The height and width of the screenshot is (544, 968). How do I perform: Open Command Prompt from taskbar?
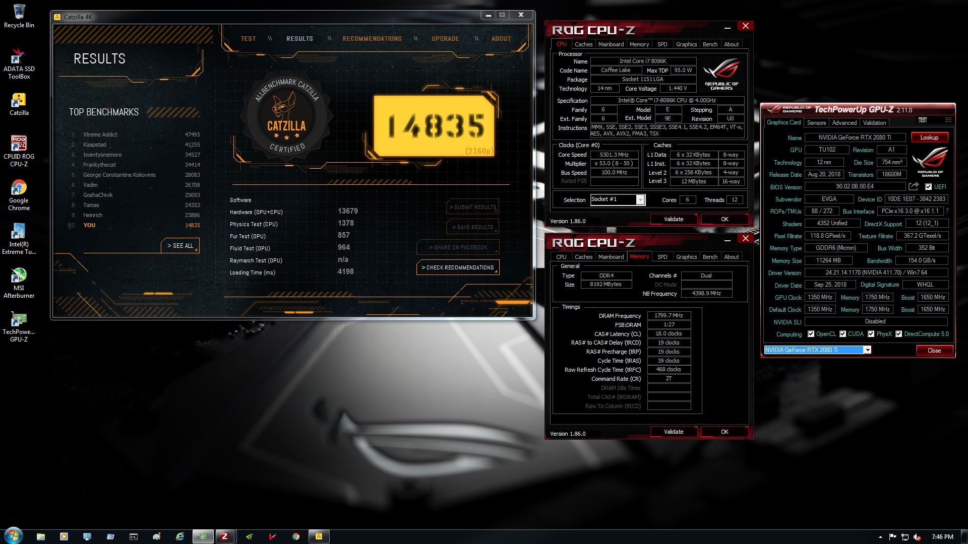134,536
